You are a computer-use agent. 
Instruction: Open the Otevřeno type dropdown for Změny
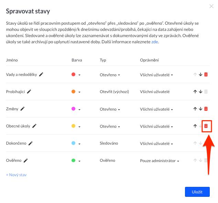pyautogui.click(x=110, y=109)
